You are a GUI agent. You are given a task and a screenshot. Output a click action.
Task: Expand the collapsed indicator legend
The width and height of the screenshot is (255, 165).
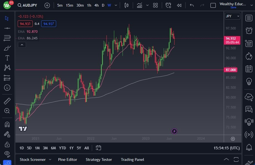tap(22, 45)
